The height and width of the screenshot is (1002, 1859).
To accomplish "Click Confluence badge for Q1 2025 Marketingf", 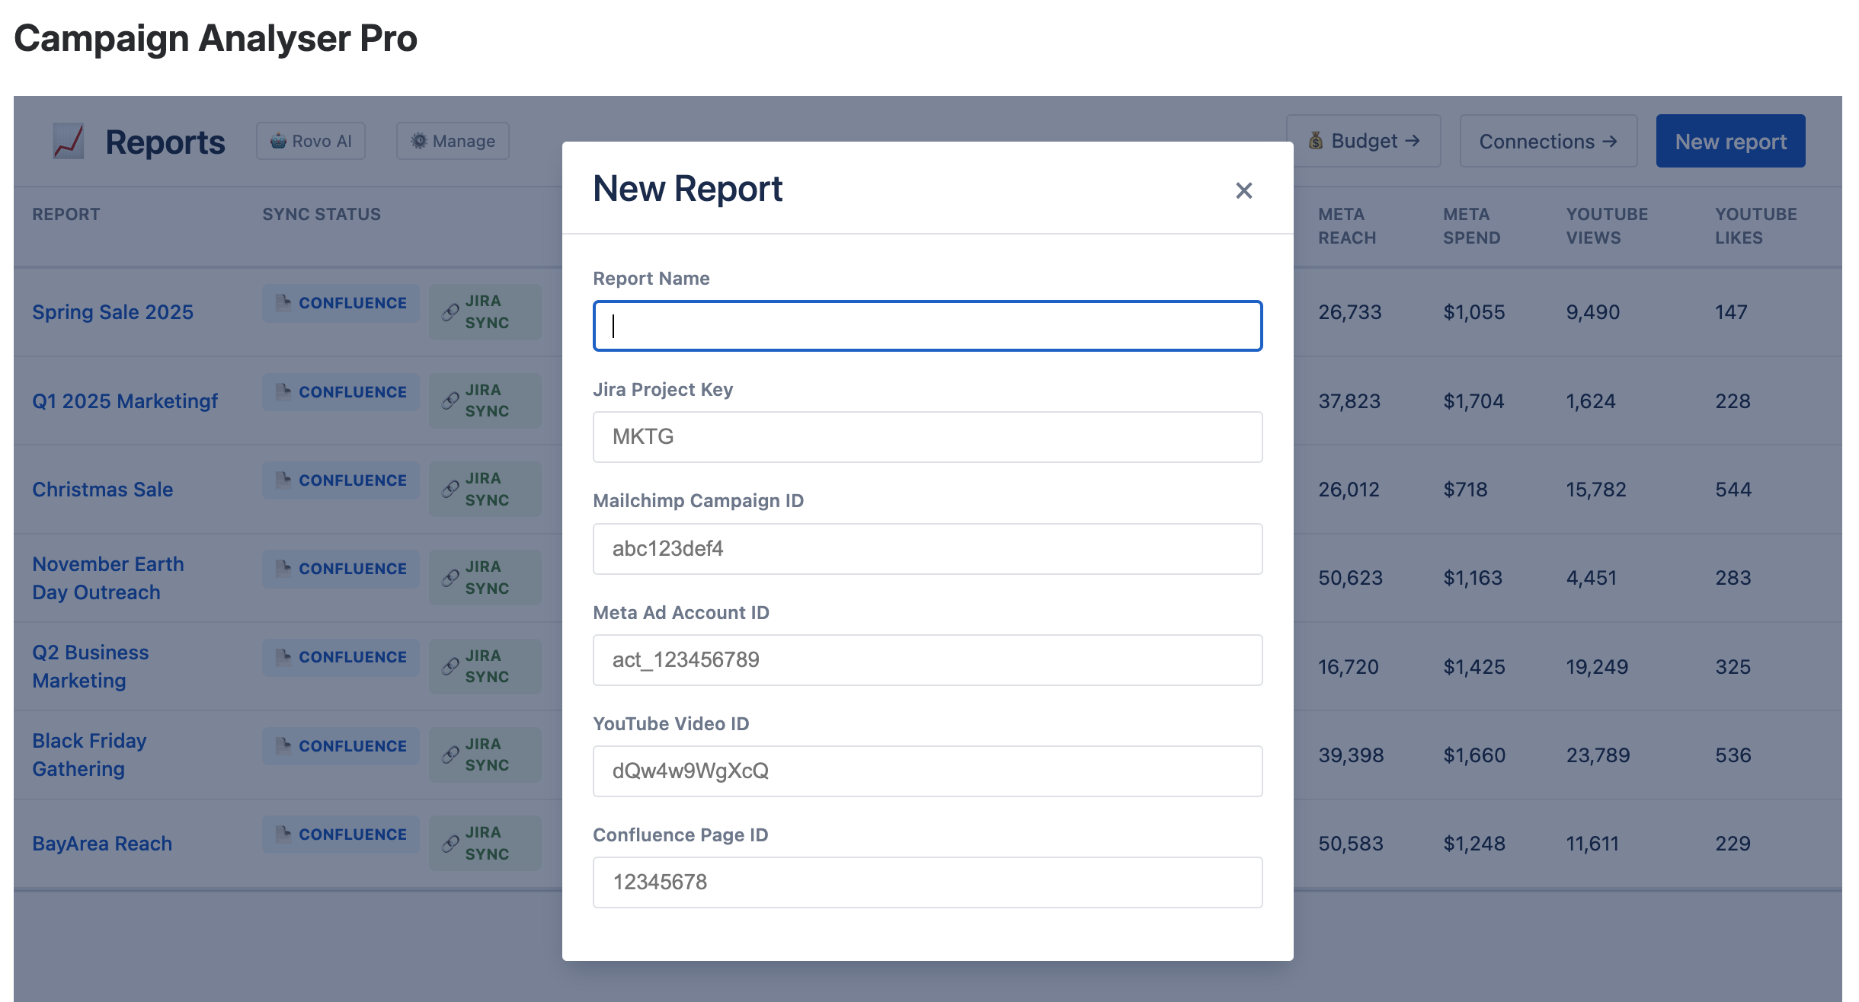I will (x=341, y=392).
